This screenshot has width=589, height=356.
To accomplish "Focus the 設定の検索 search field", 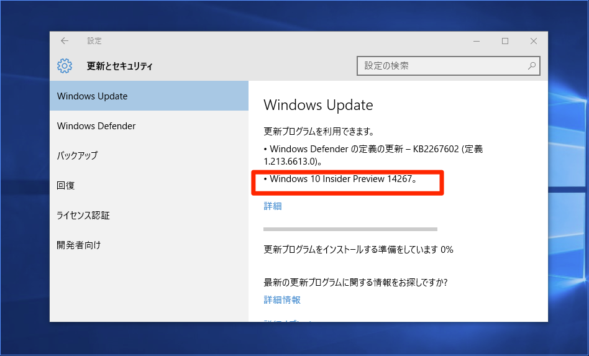I will click(x=448, y=66).
